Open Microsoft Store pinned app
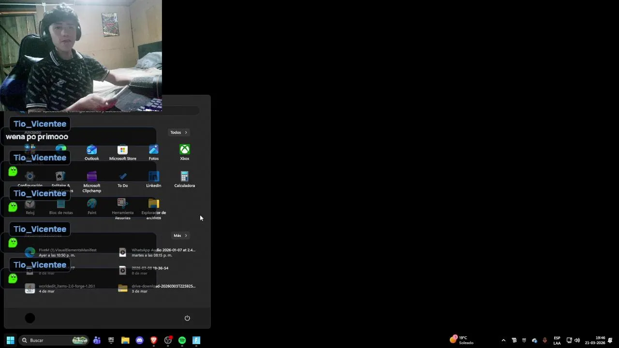The width and height of the screenshot is (619, 348). (122, 153)
